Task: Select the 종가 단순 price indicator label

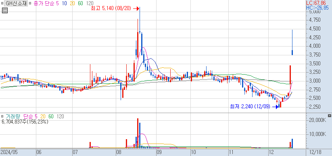Action: (44, 3)
